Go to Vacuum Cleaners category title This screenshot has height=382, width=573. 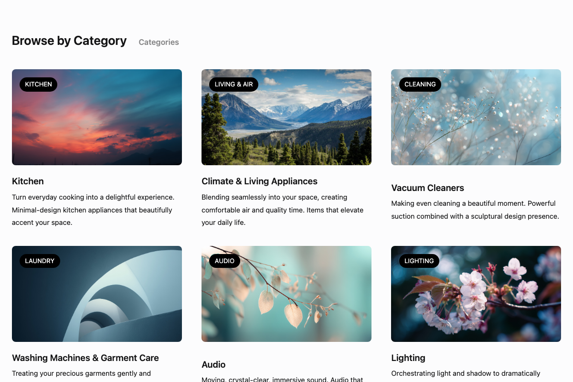pos(427,188)
